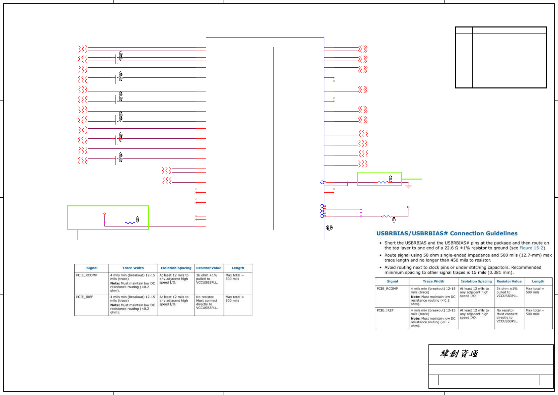558x395 pixels.
Task: Select the resistor wired to the ground symbol
Action: [383, 182]
